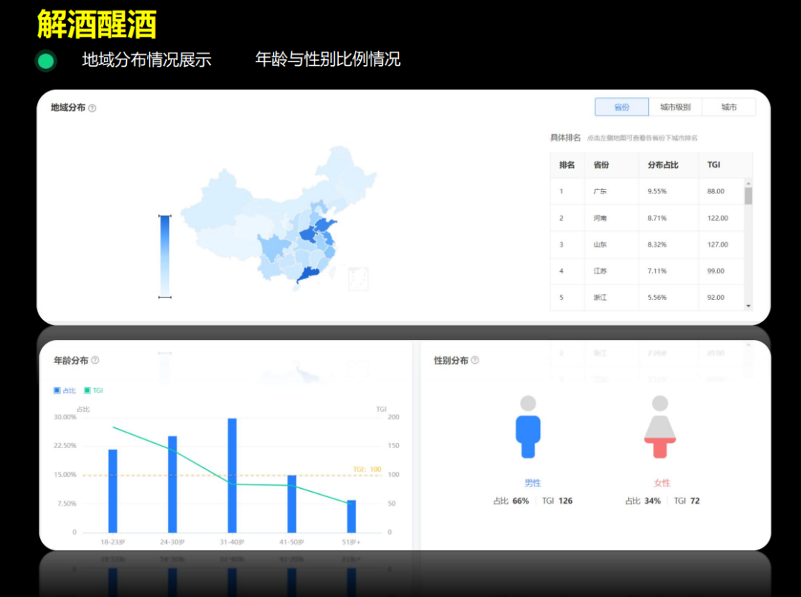801x597 pixels.
Task: Click the green bullet dot icon
Action: tap(46, 61)
